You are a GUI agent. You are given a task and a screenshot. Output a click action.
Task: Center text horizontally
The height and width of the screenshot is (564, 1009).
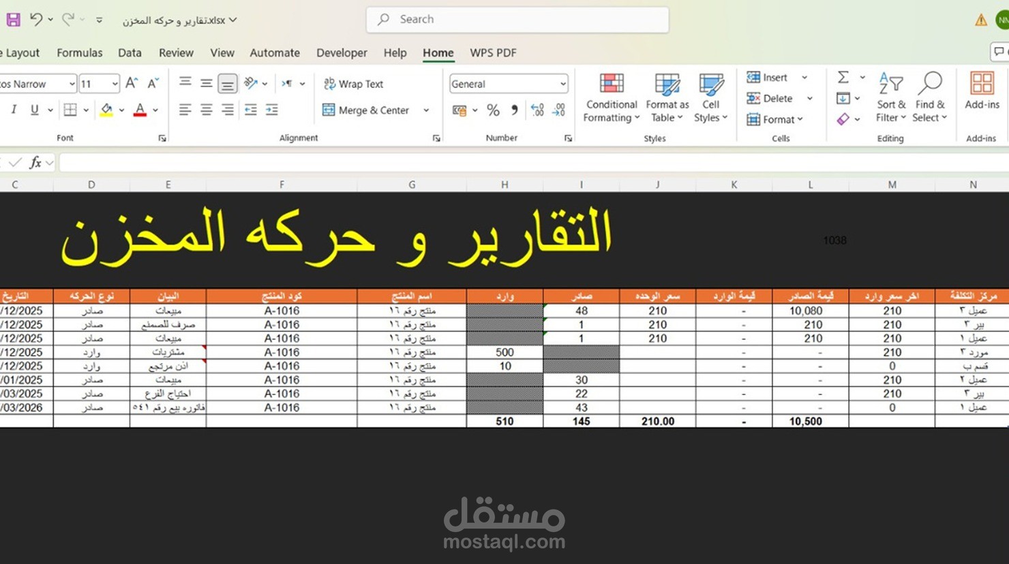206,110
